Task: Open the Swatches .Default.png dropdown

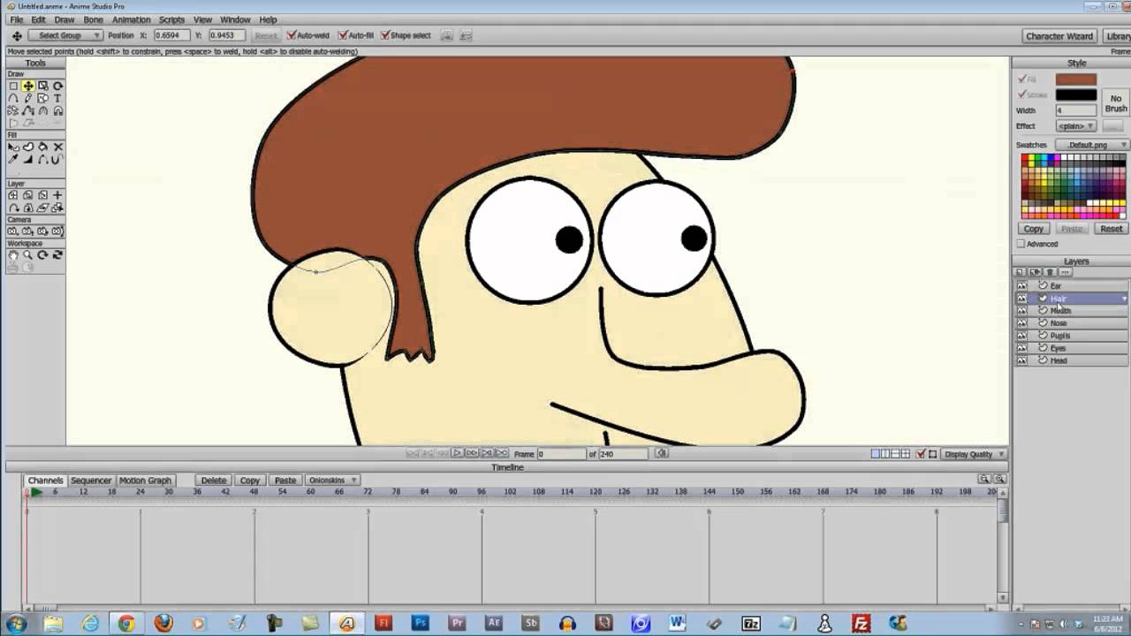Action: [1092, 145]
